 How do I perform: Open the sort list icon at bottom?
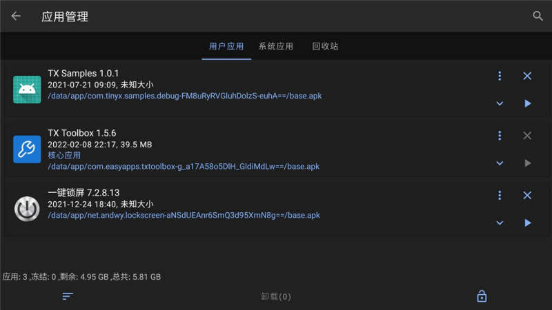[x=68, y=296]
